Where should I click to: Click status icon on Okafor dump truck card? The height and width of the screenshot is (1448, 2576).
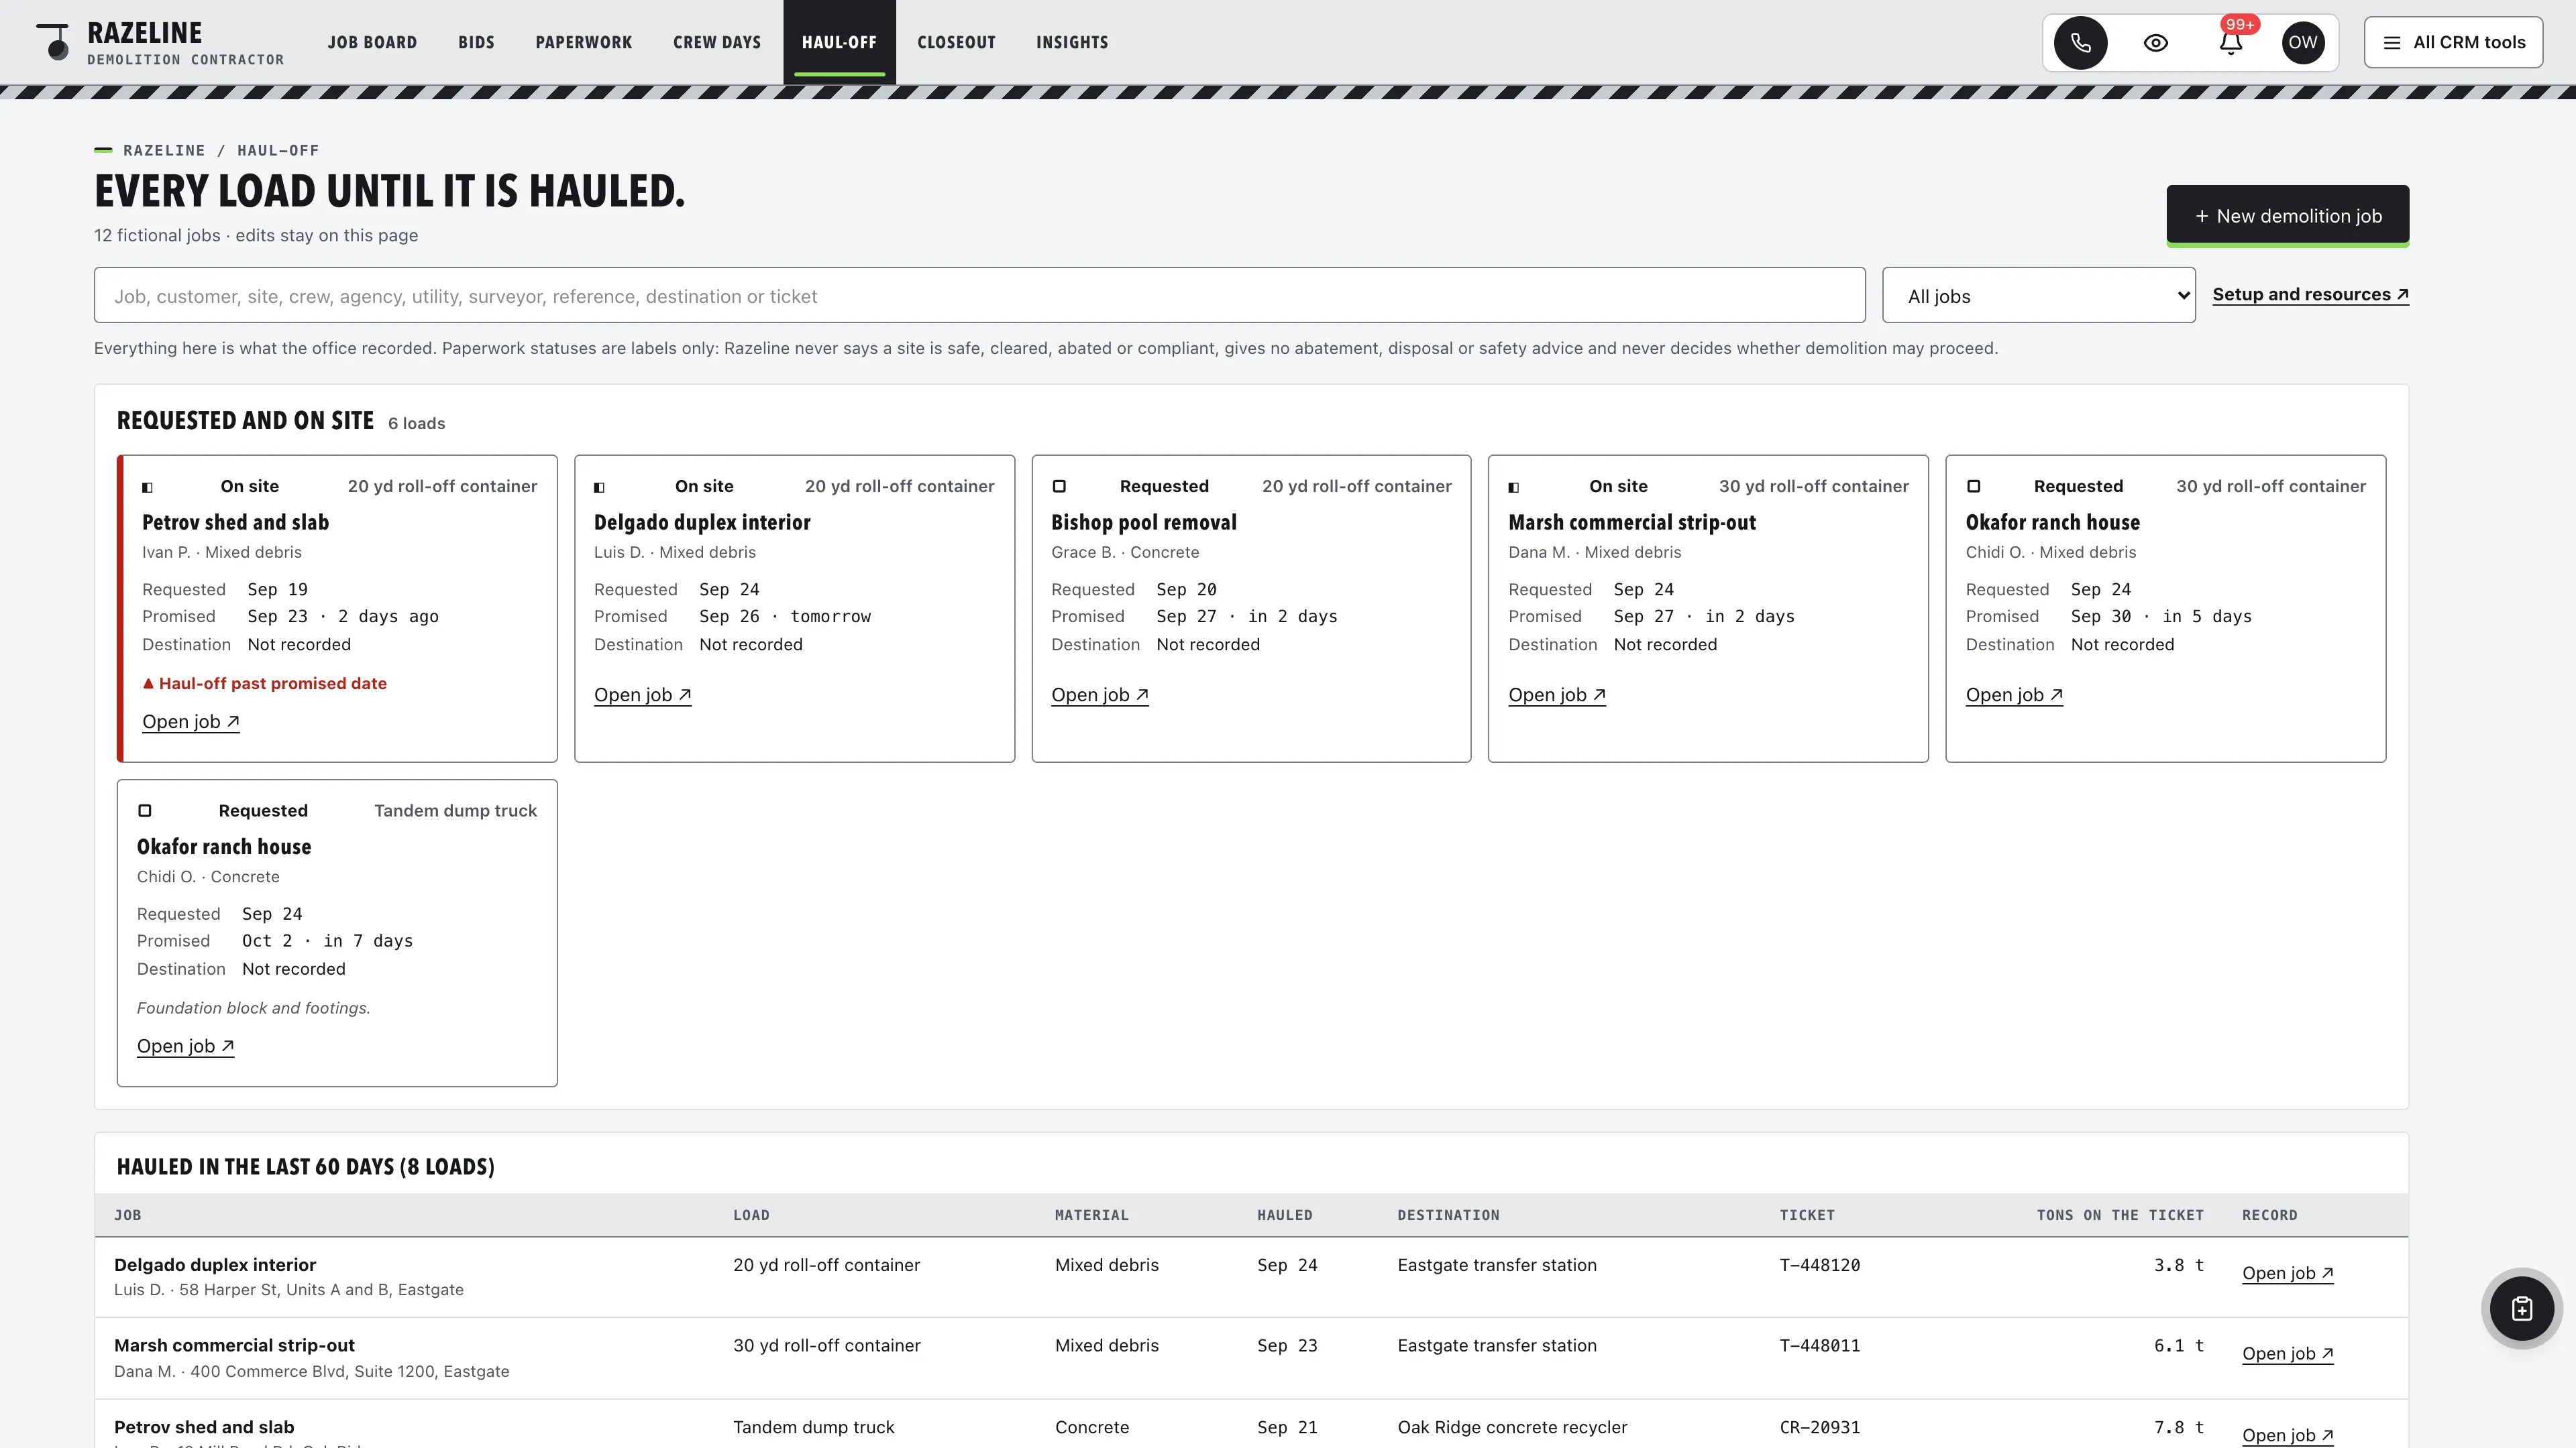click(x=145, y=810)
